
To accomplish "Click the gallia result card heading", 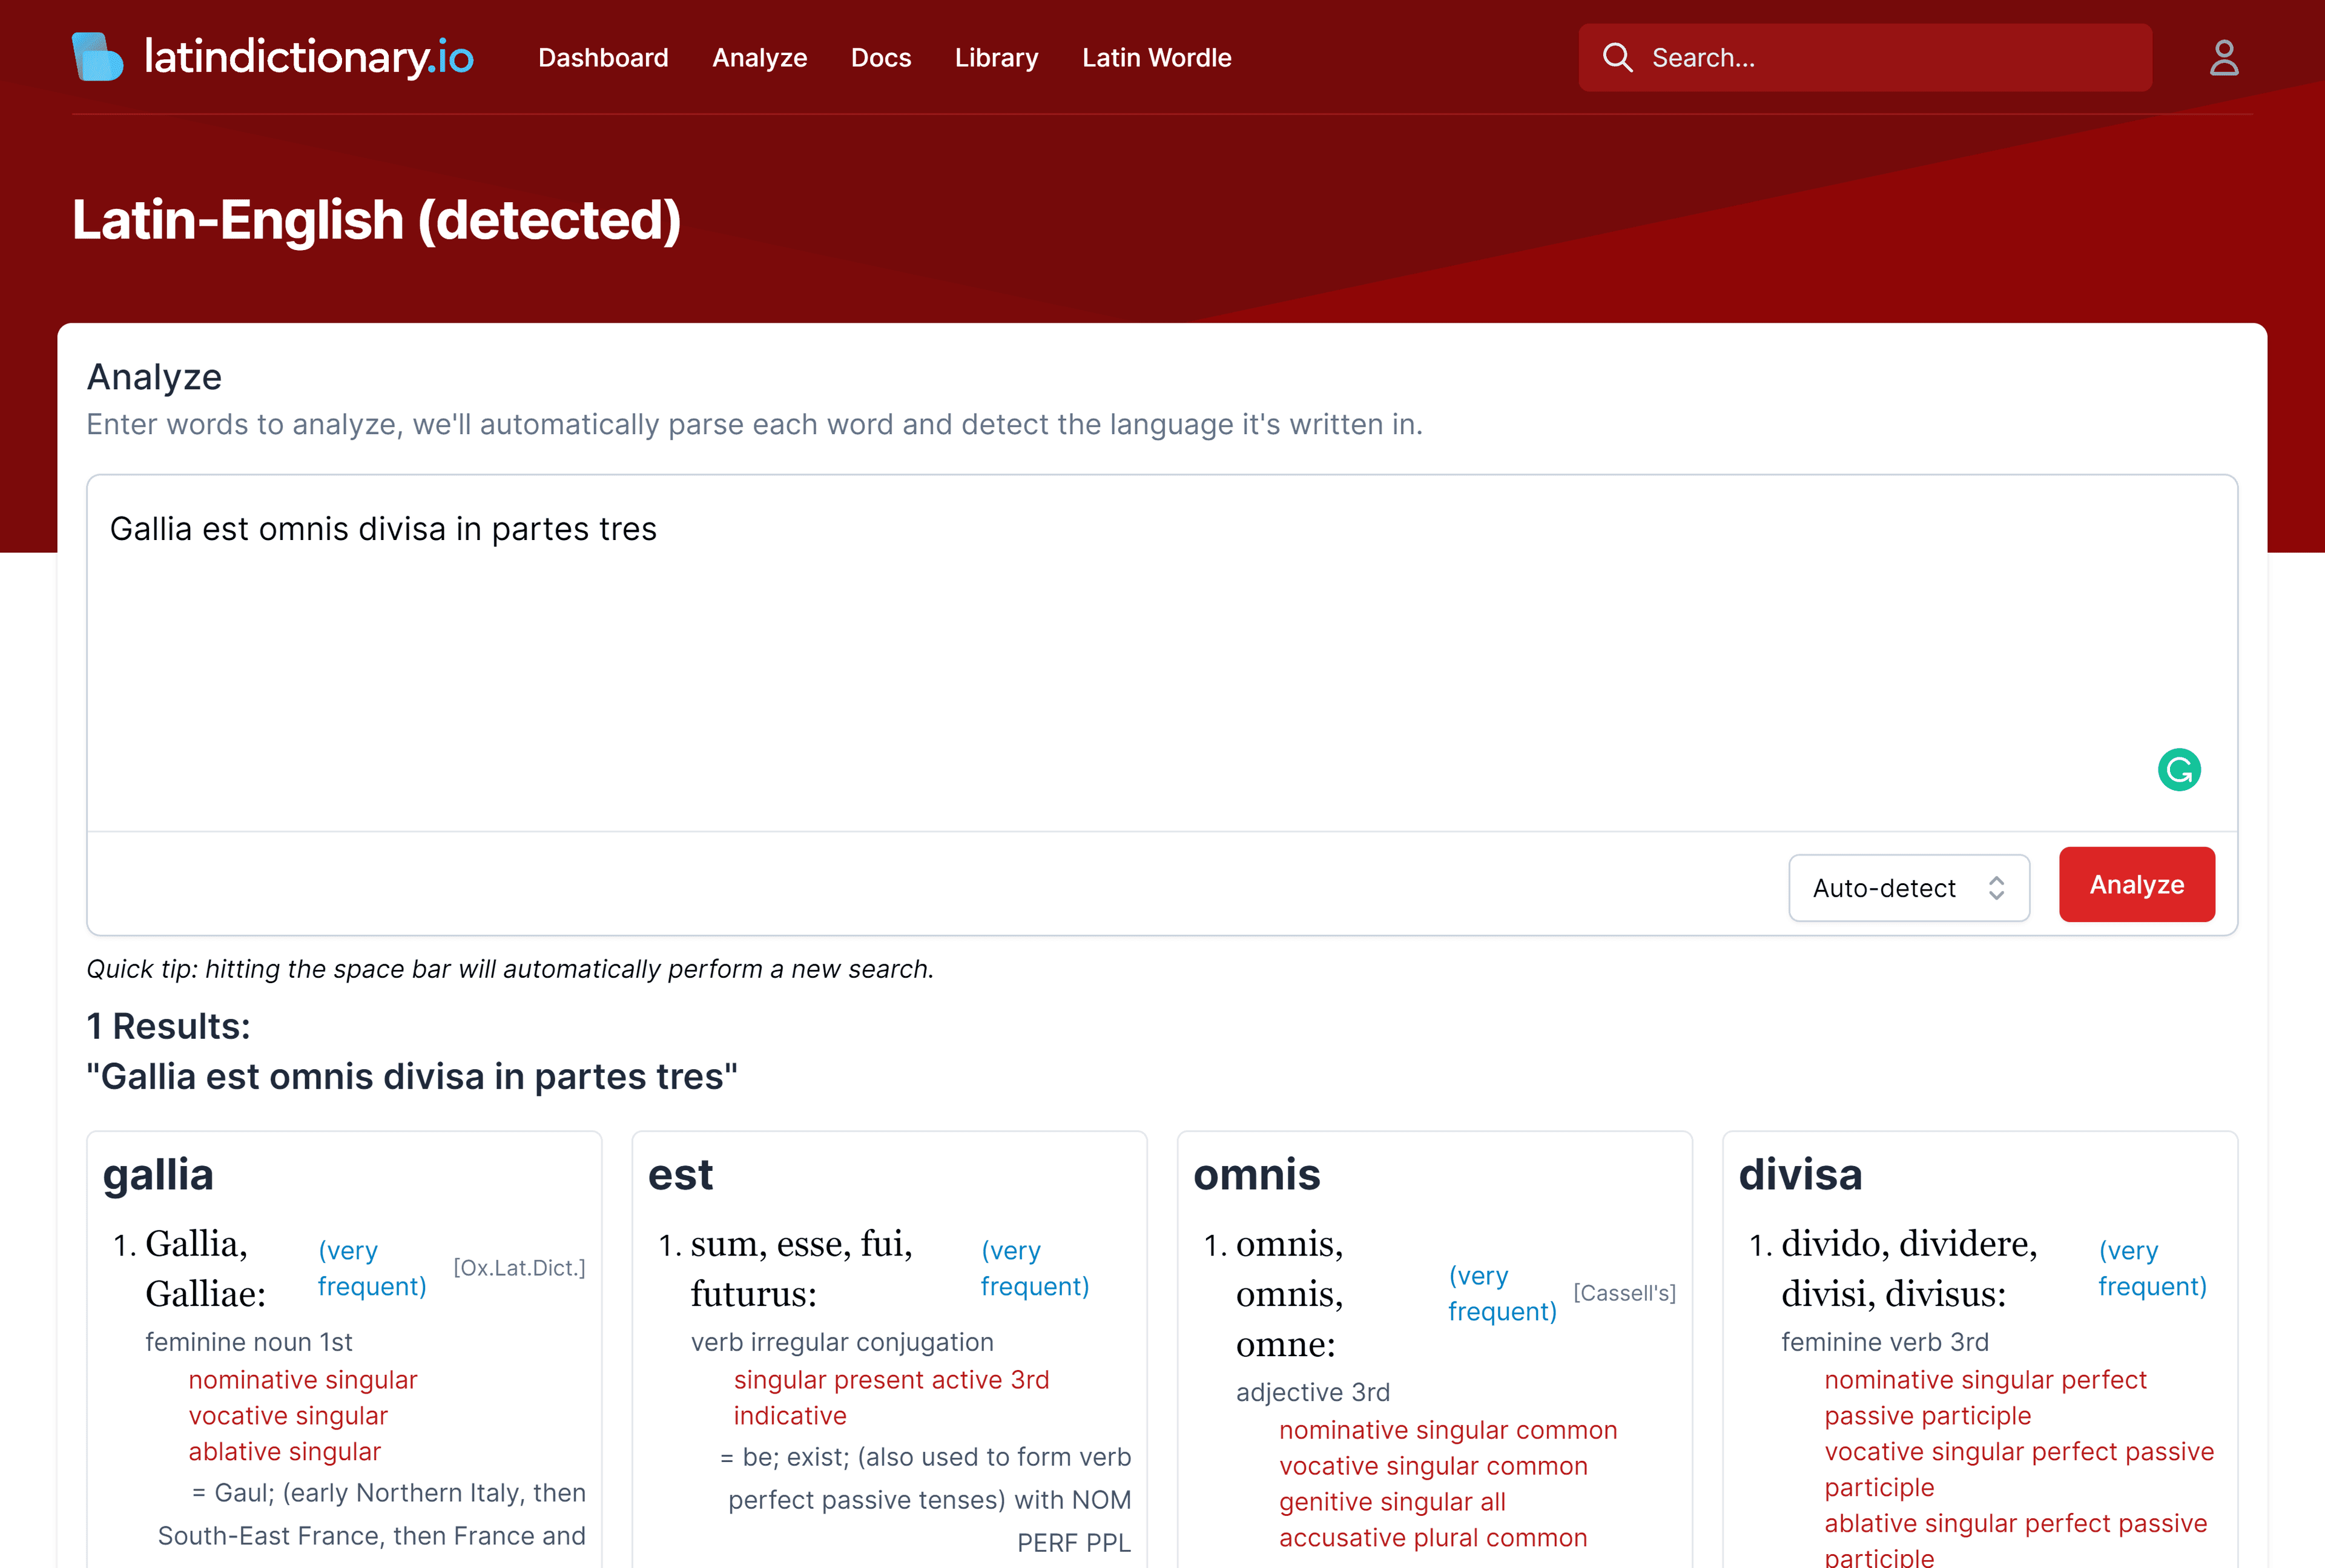I will click(158, 1174).
